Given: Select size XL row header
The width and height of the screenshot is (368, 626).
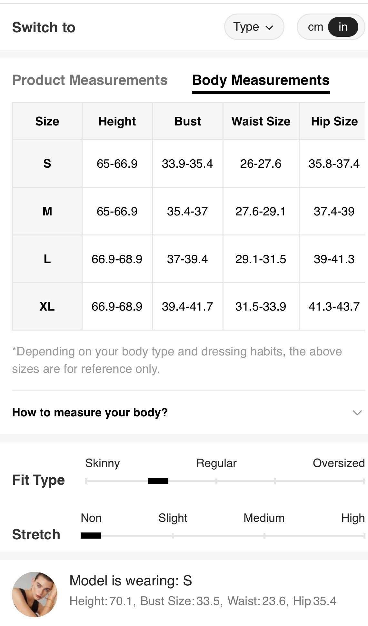Looking at the screenshot, I should pyautogui.click(x=47, y=306).
